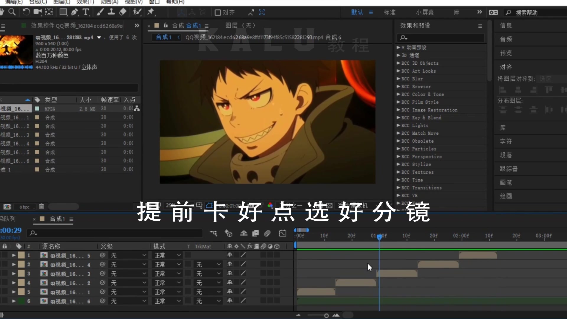Click green label color swatch of layer 6
567x319 pixels.
click(21, 301)
